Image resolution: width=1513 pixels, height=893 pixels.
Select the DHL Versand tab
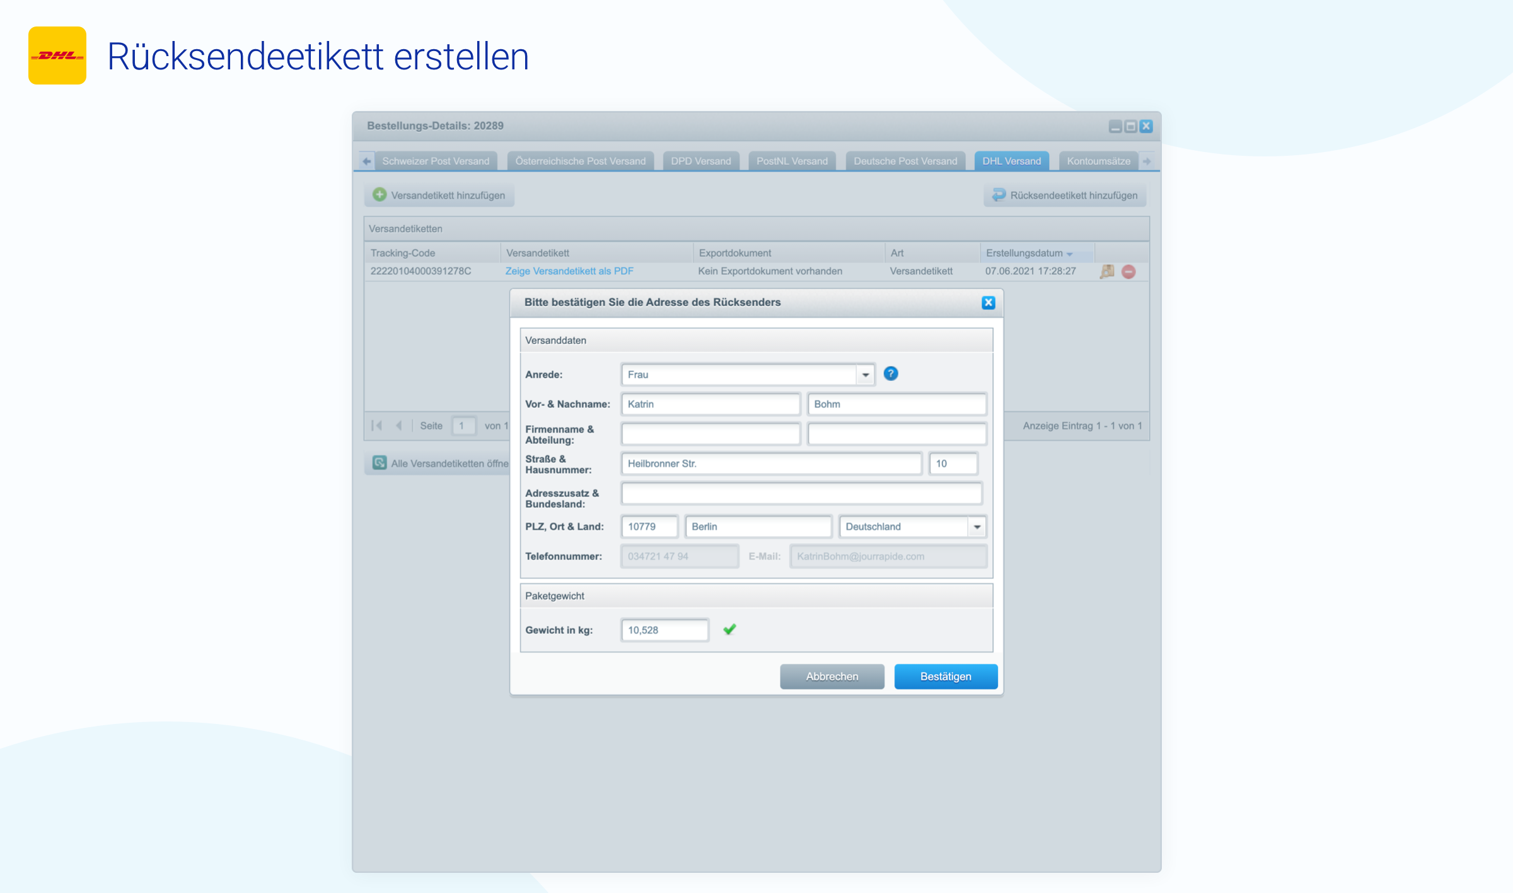[x=1011, y=161]
